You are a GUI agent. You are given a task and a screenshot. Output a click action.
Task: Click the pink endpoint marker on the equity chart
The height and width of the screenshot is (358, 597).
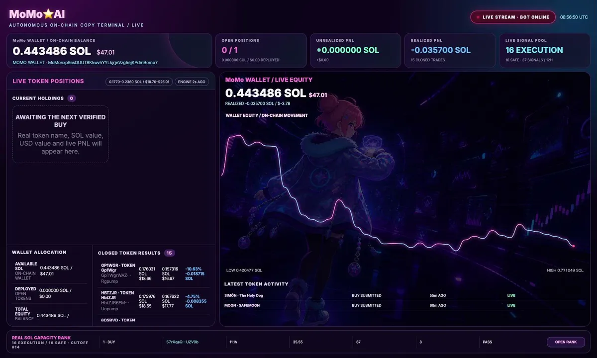(574, 246)
